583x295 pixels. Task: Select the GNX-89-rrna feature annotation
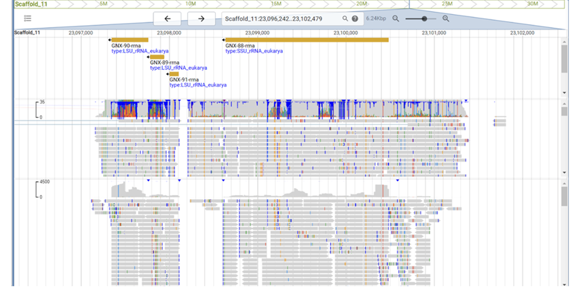pyautogui.click(x=157, y=57)
